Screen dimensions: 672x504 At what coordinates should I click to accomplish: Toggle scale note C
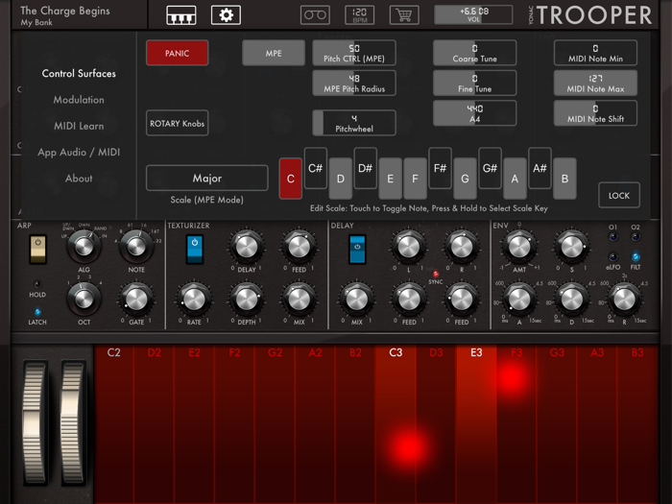click(291, 179)
